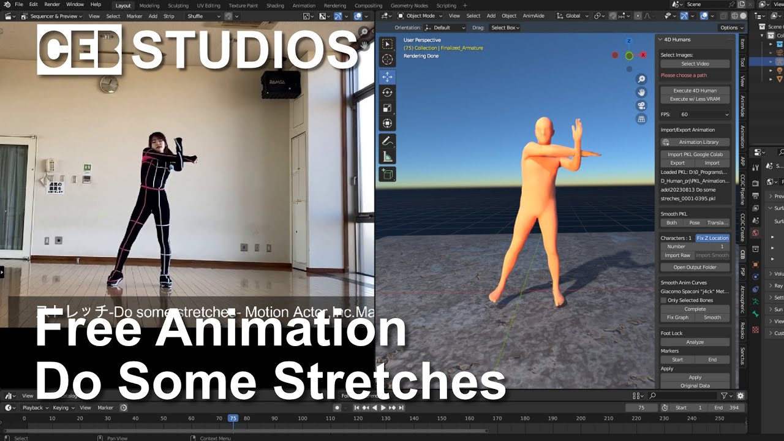The width and height of the screenshot is (784, 441).
Task: Switch to the Modeling workspace tab
Action: 149,6
